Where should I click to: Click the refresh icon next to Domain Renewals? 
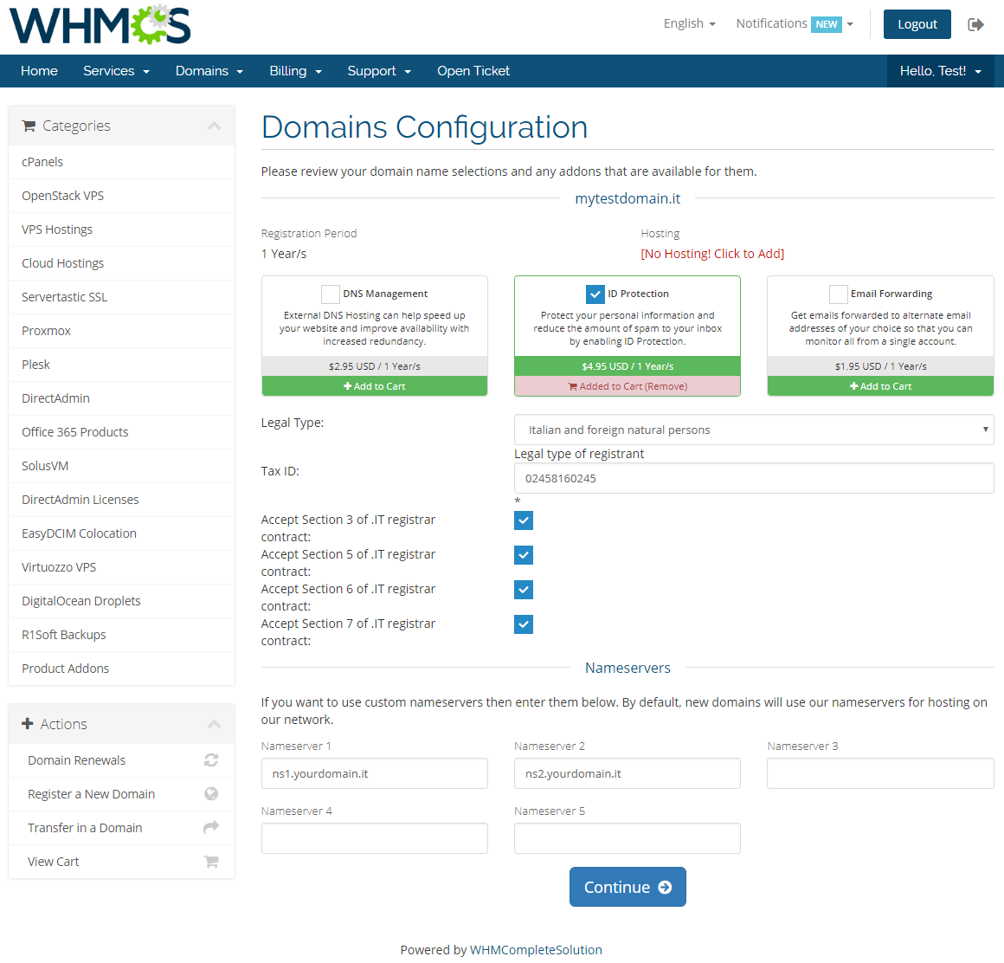pyautogui.click(x=211, y=760)
